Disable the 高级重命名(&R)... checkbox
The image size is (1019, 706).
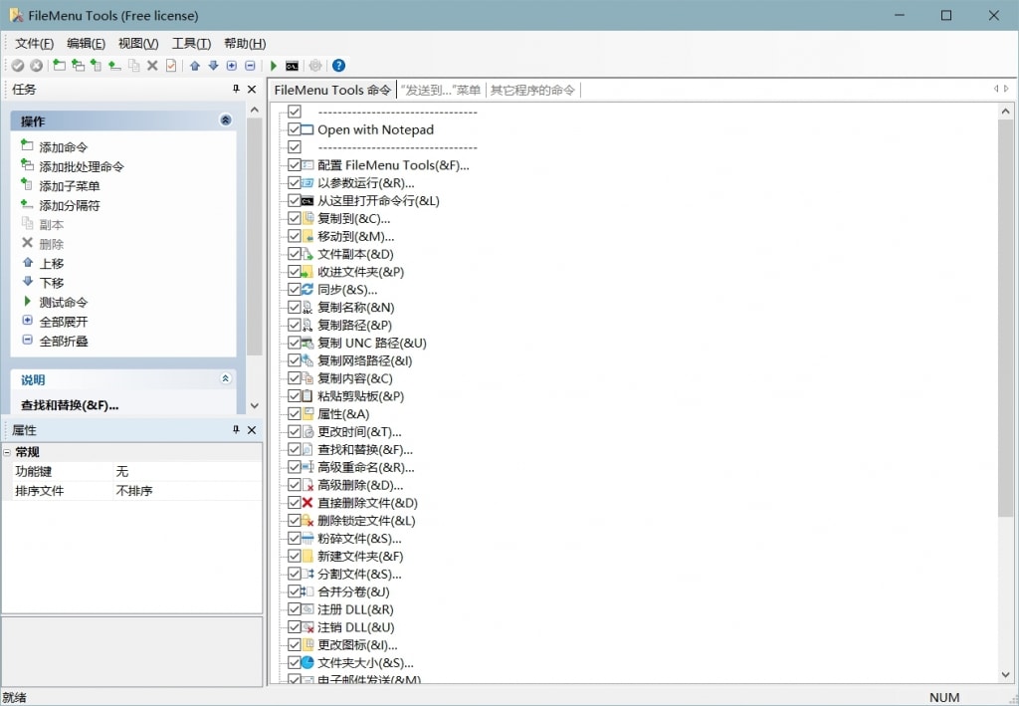click(295, 467)
